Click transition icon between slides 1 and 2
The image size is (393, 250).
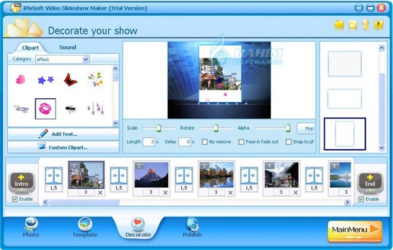point(119,176)
